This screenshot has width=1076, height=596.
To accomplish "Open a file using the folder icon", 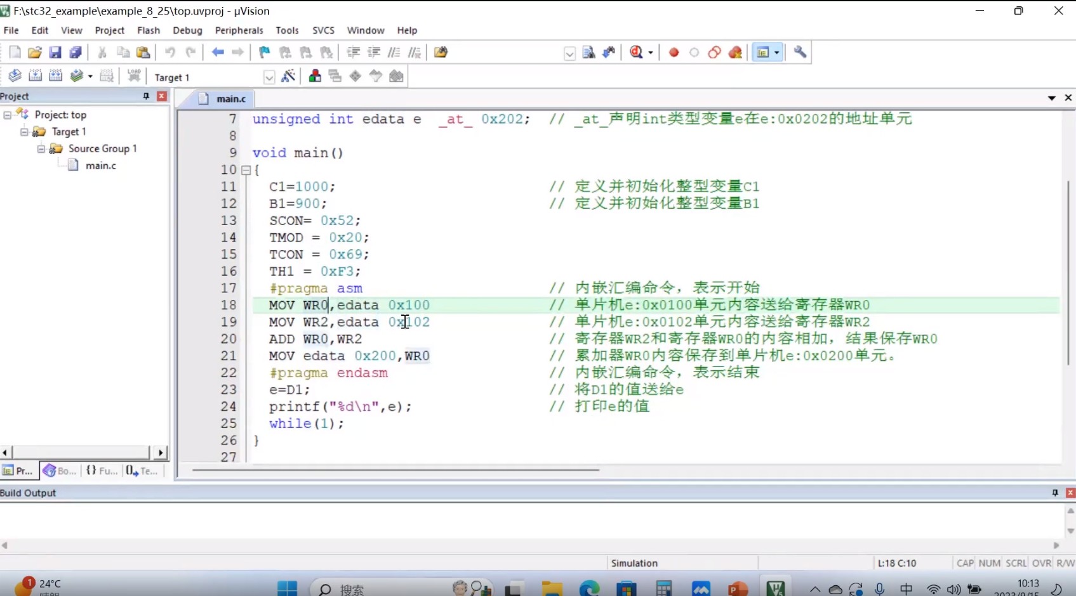I will pyautogui.click(x=35, y=53).
